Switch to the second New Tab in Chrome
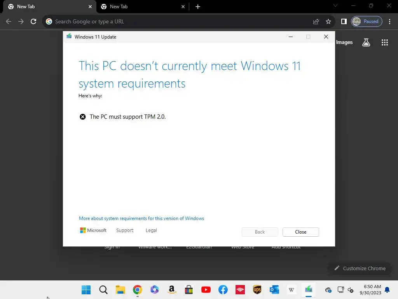The width and height of the screenshot is (398, 299). coord(142,7)
